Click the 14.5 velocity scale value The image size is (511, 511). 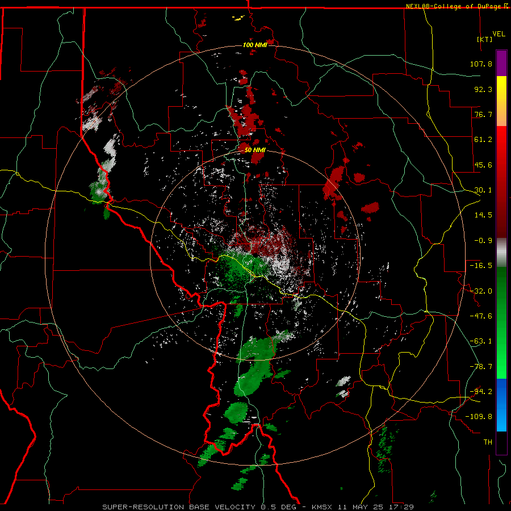[483, 215]
